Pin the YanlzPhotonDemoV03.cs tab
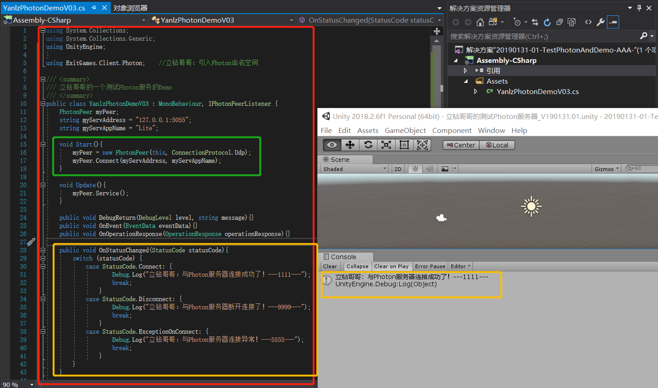Viewport: 658px width, 388px height. click(94, 8)
